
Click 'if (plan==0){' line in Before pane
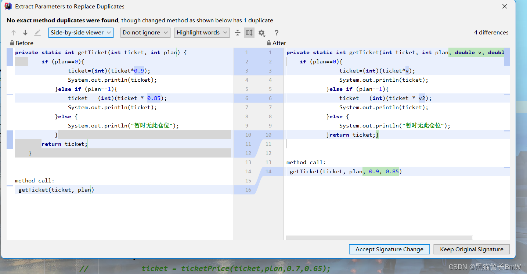[x=63, y=62]
